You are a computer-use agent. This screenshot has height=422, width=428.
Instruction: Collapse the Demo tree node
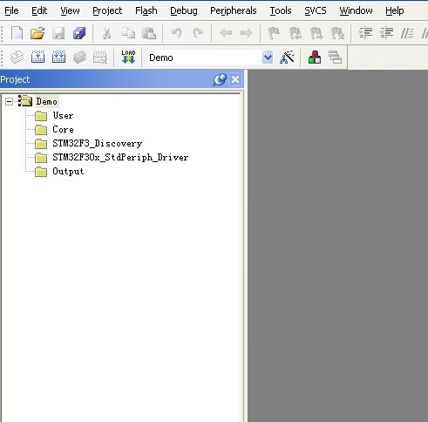(9, 102)
